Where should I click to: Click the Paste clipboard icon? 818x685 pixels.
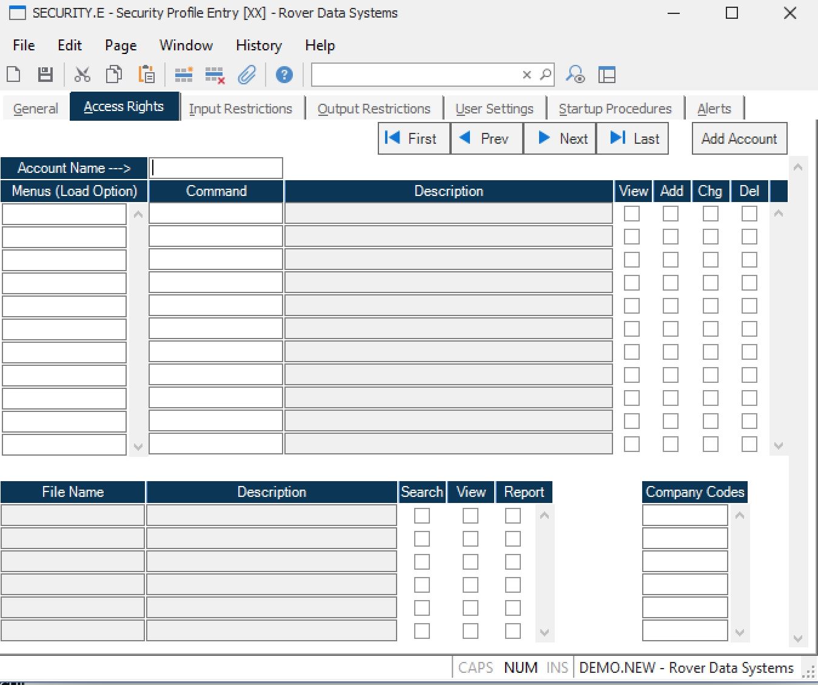pyautogui.click(x=146, y=75)
